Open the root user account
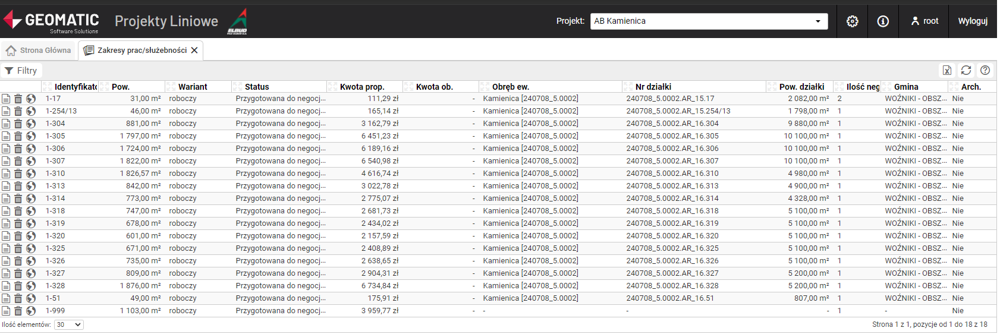The image size is (1000, 334). 924,21
